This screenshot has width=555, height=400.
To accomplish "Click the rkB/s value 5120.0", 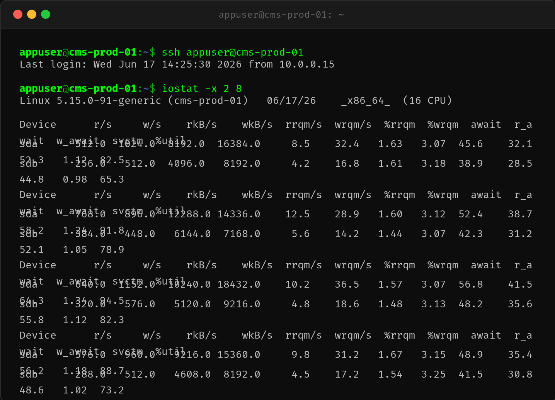I will coord(192,304).
